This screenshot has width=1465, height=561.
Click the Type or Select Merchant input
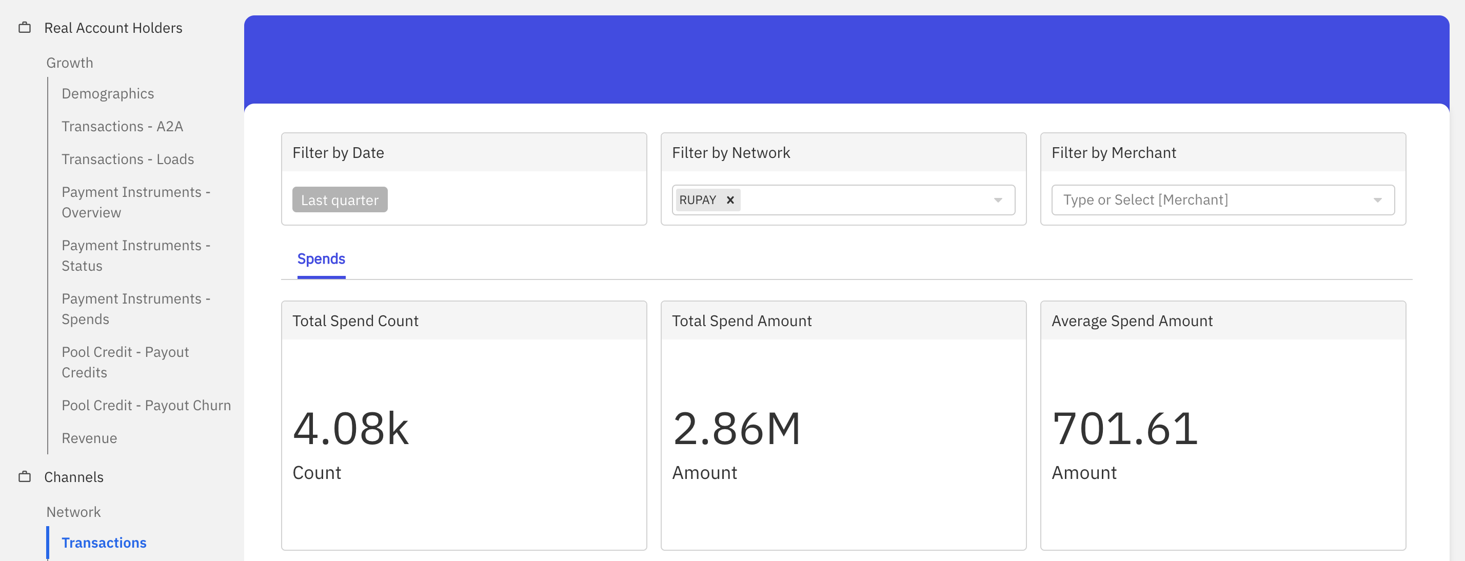[x=1223, y=200]
